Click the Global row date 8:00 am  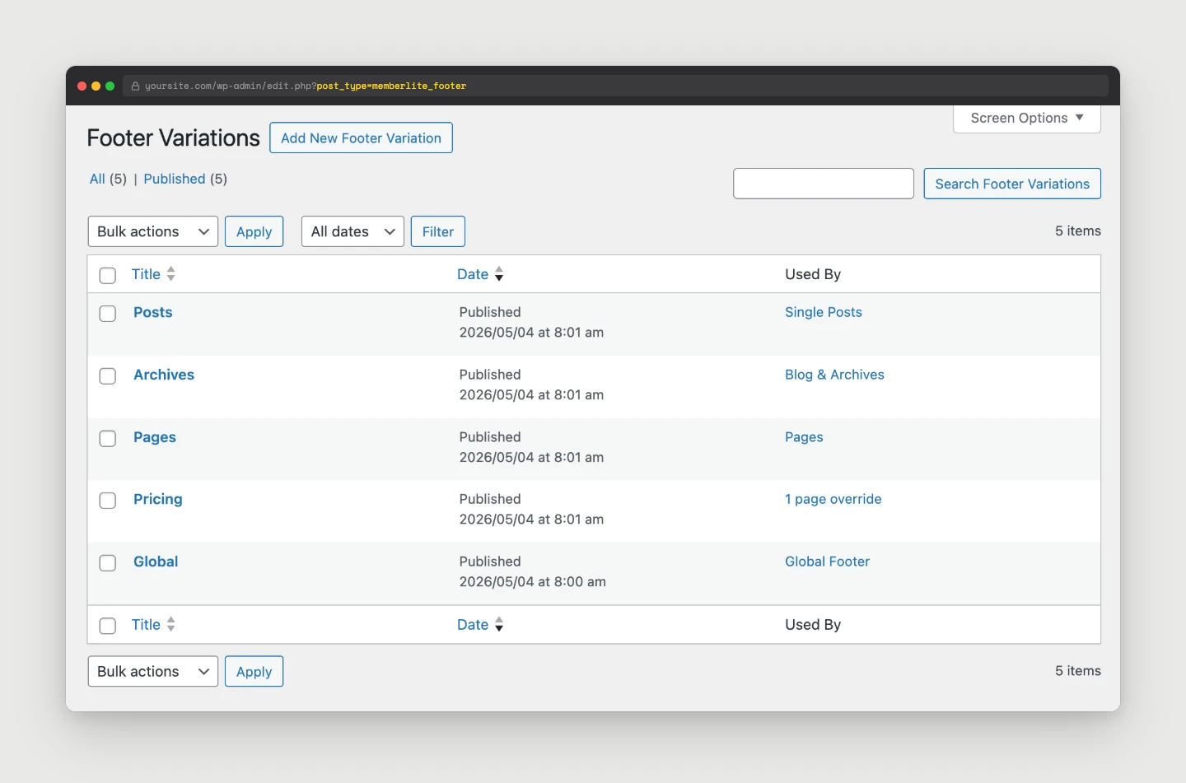pos(533,582)
